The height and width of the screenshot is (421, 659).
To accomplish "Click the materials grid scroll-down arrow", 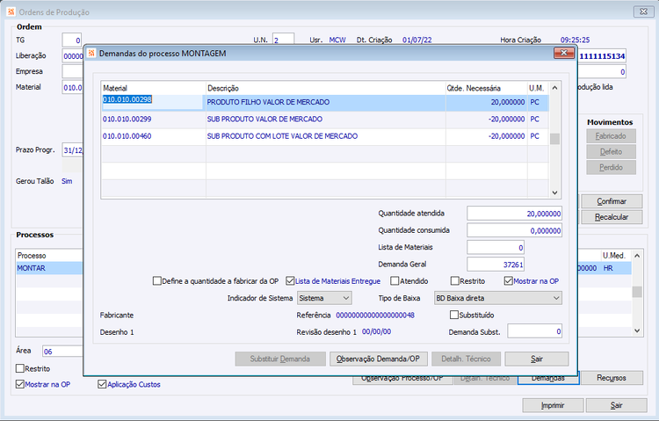I will coord(554,192).
